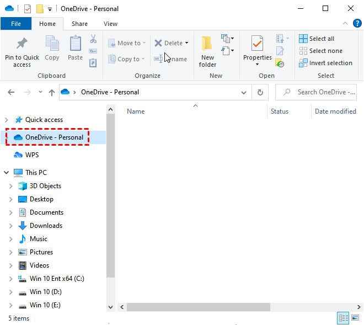This screenshot has width=364, height=325.
Task: Go up one folder level arrow
Action: [x=52, y=92]
